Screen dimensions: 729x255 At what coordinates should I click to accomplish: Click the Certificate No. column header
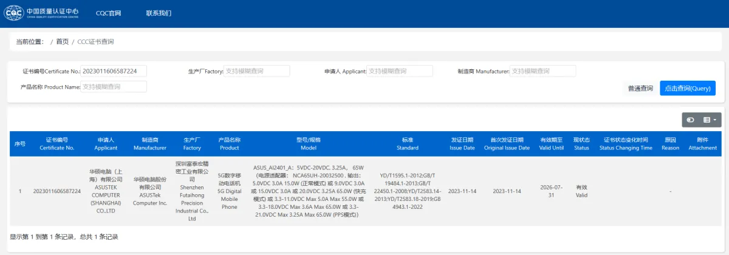tap(57, 144)
